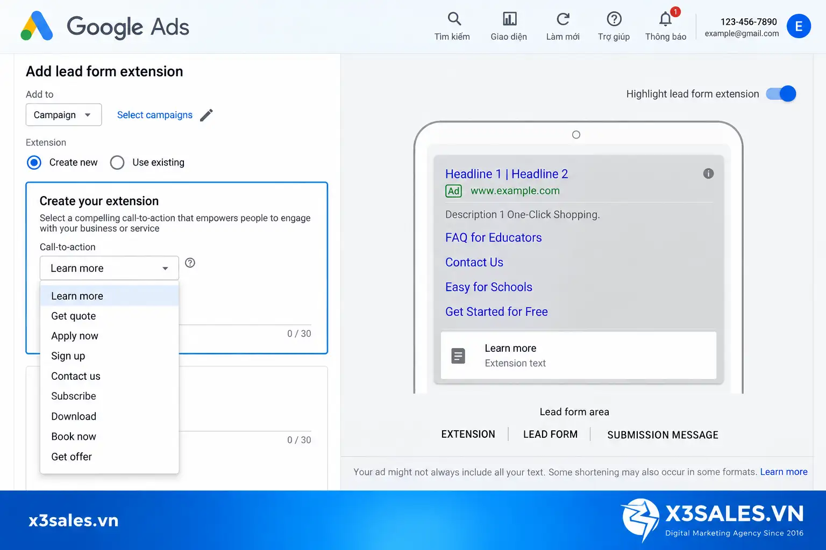This screenshot has width=826, height=550.
Task: Switch to the EXTENSION tab
Action: [x=468, y=434]
